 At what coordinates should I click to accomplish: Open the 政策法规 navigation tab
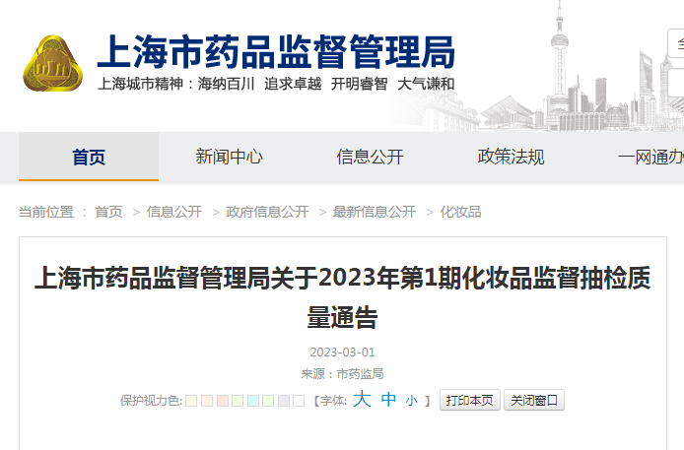point(511,157)
